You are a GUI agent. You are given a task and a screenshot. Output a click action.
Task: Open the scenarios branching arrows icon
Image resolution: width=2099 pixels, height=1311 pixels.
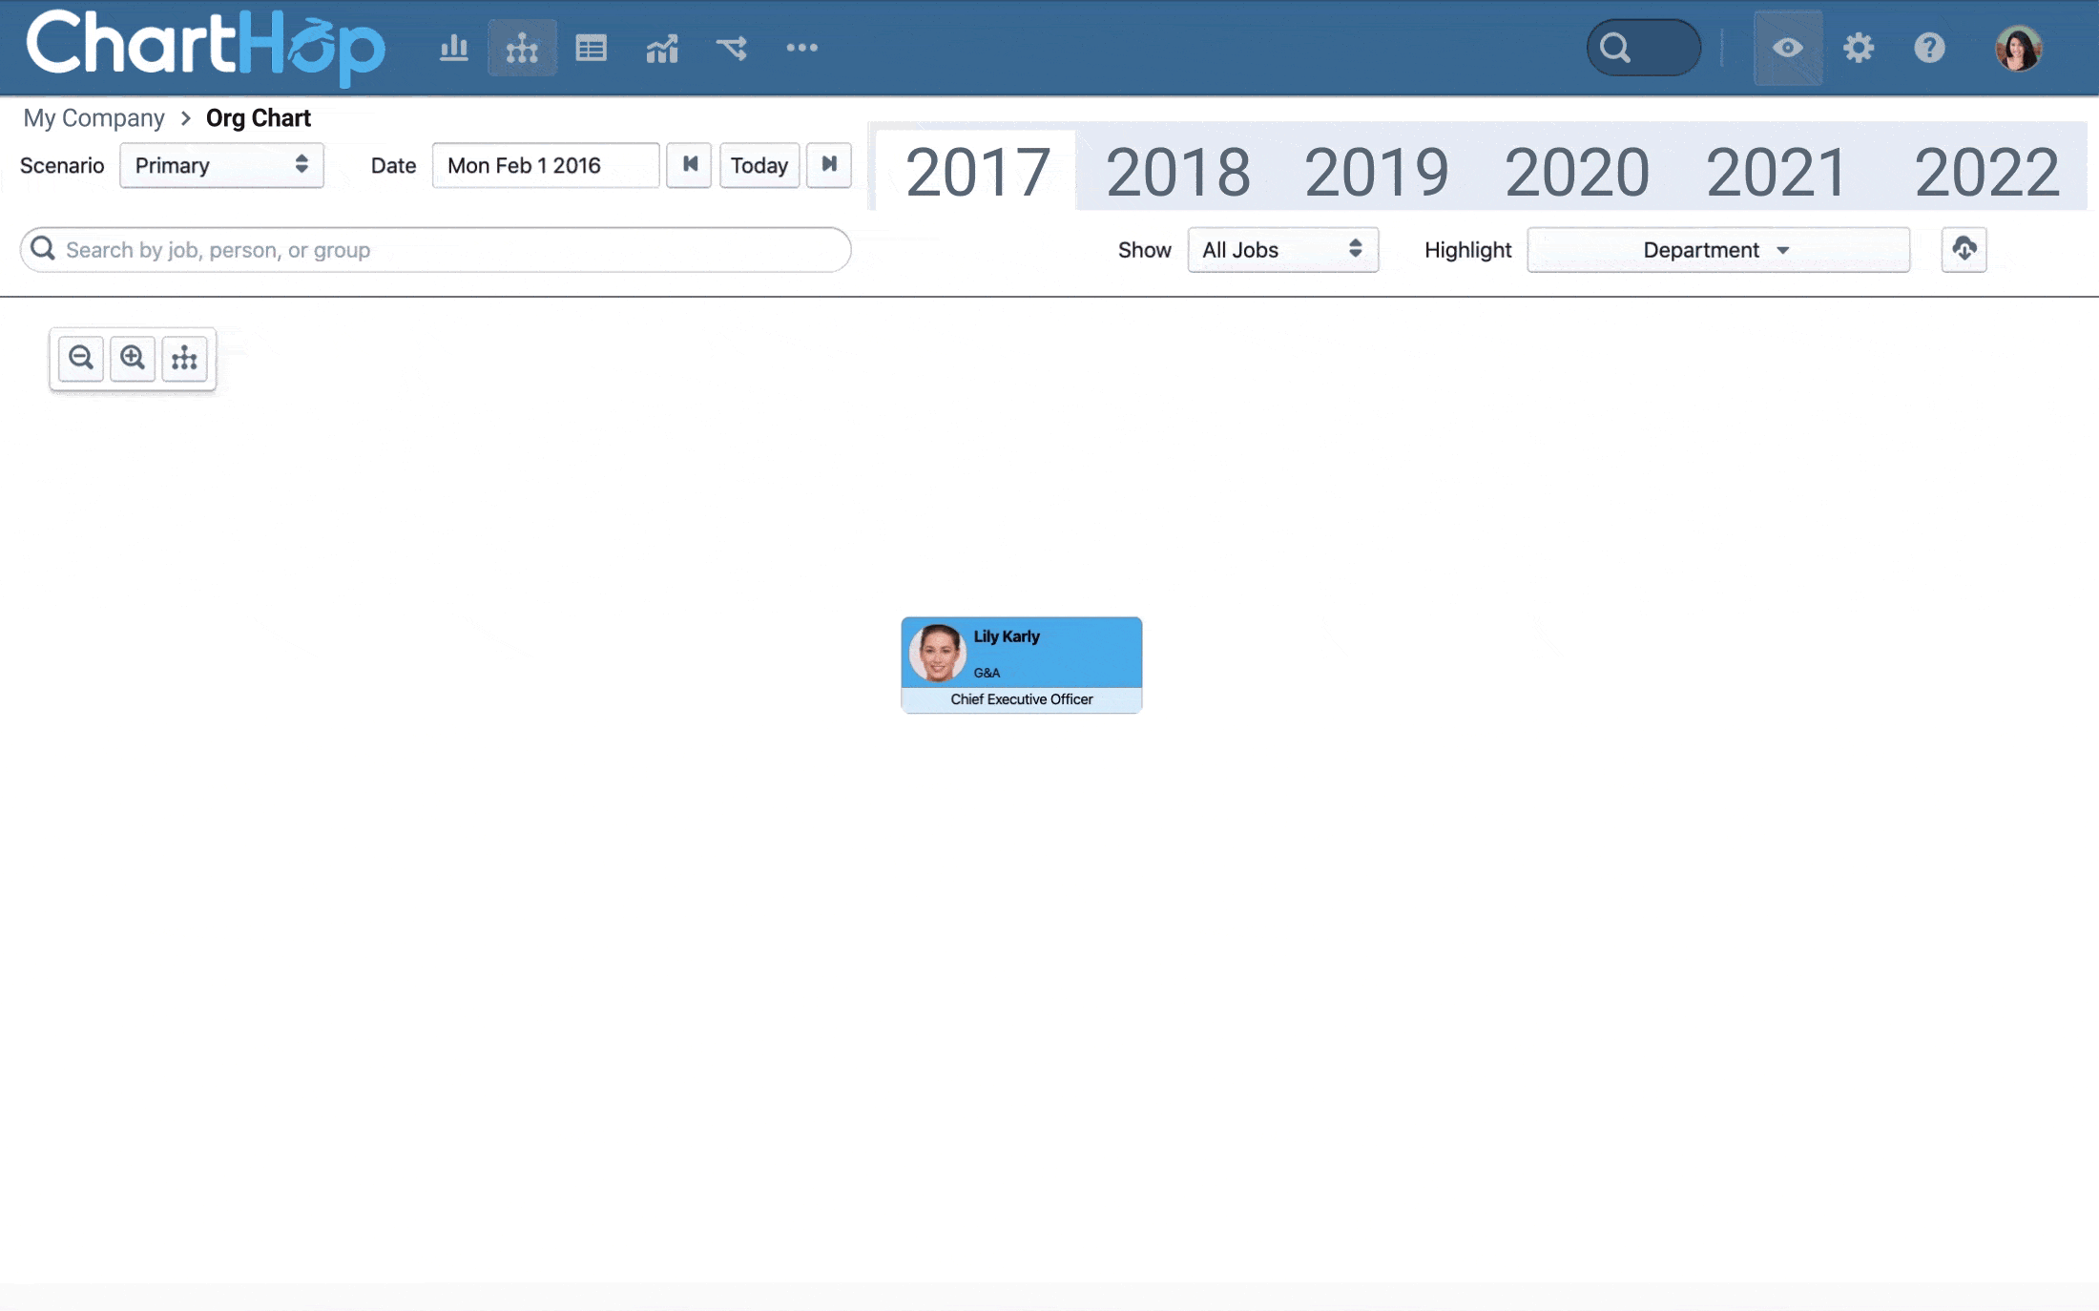tap(732, 47)
